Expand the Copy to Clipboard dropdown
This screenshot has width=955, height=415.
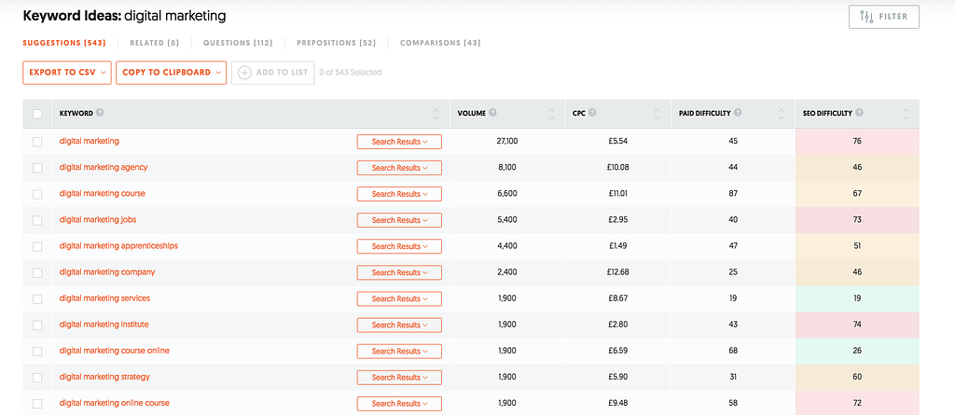(x=172, y=73)
